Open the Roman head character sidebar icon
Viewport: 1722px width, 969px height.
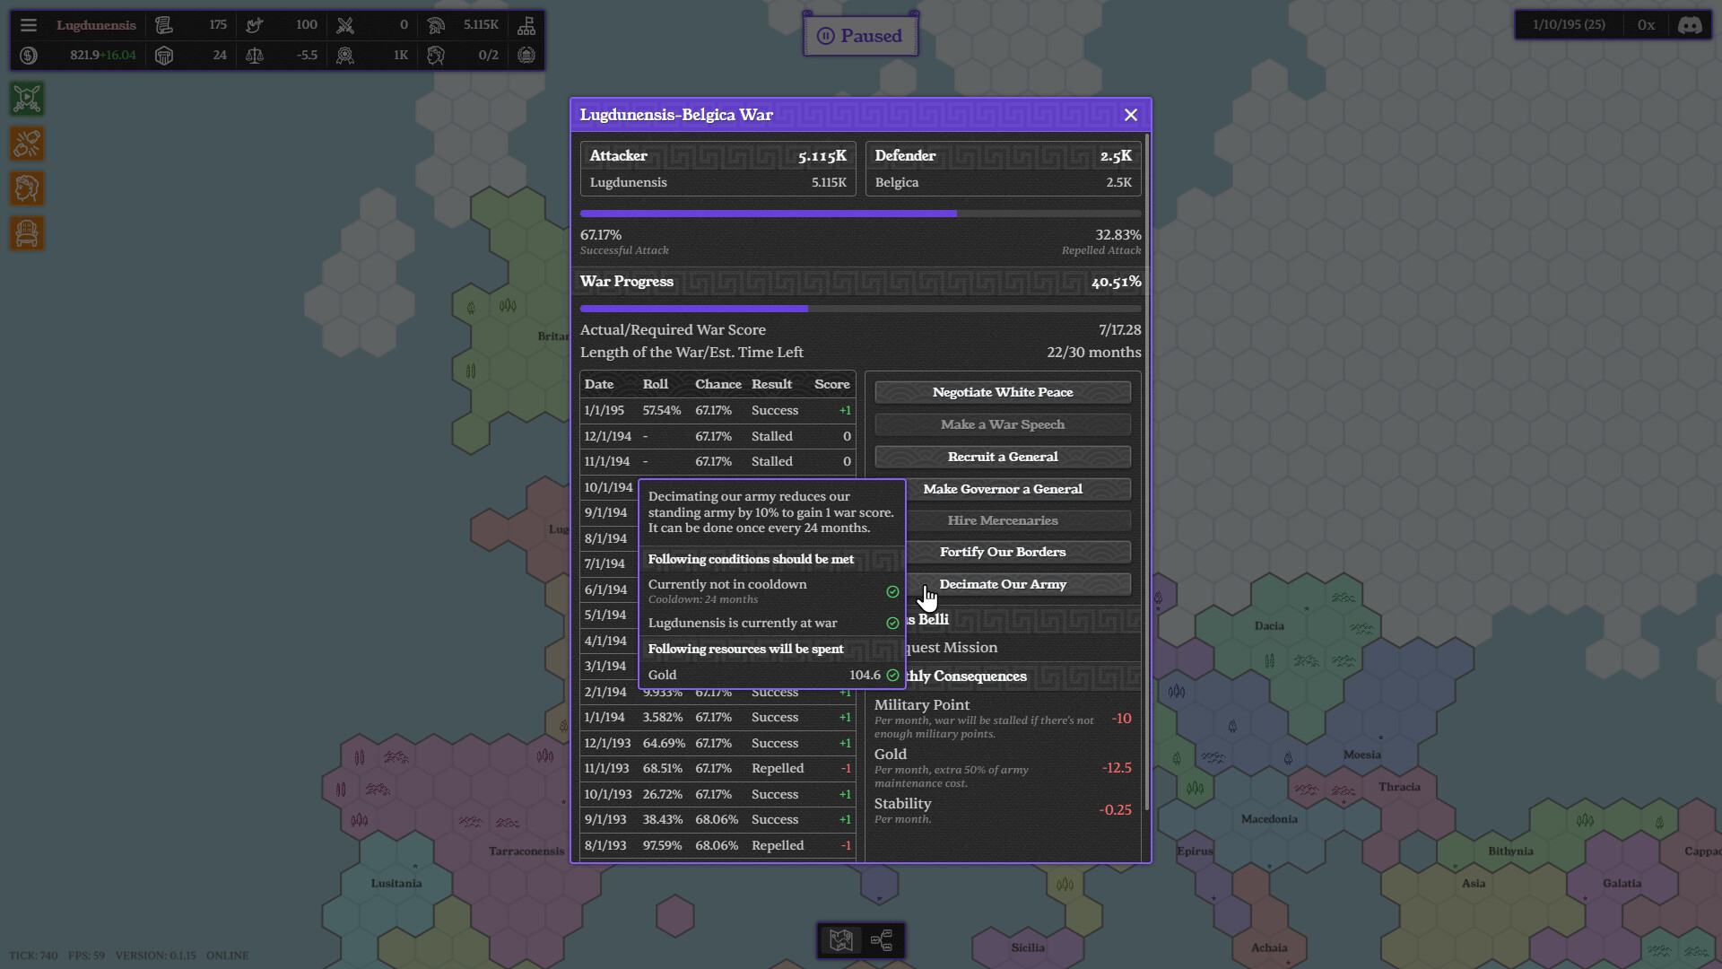(26, 188)
